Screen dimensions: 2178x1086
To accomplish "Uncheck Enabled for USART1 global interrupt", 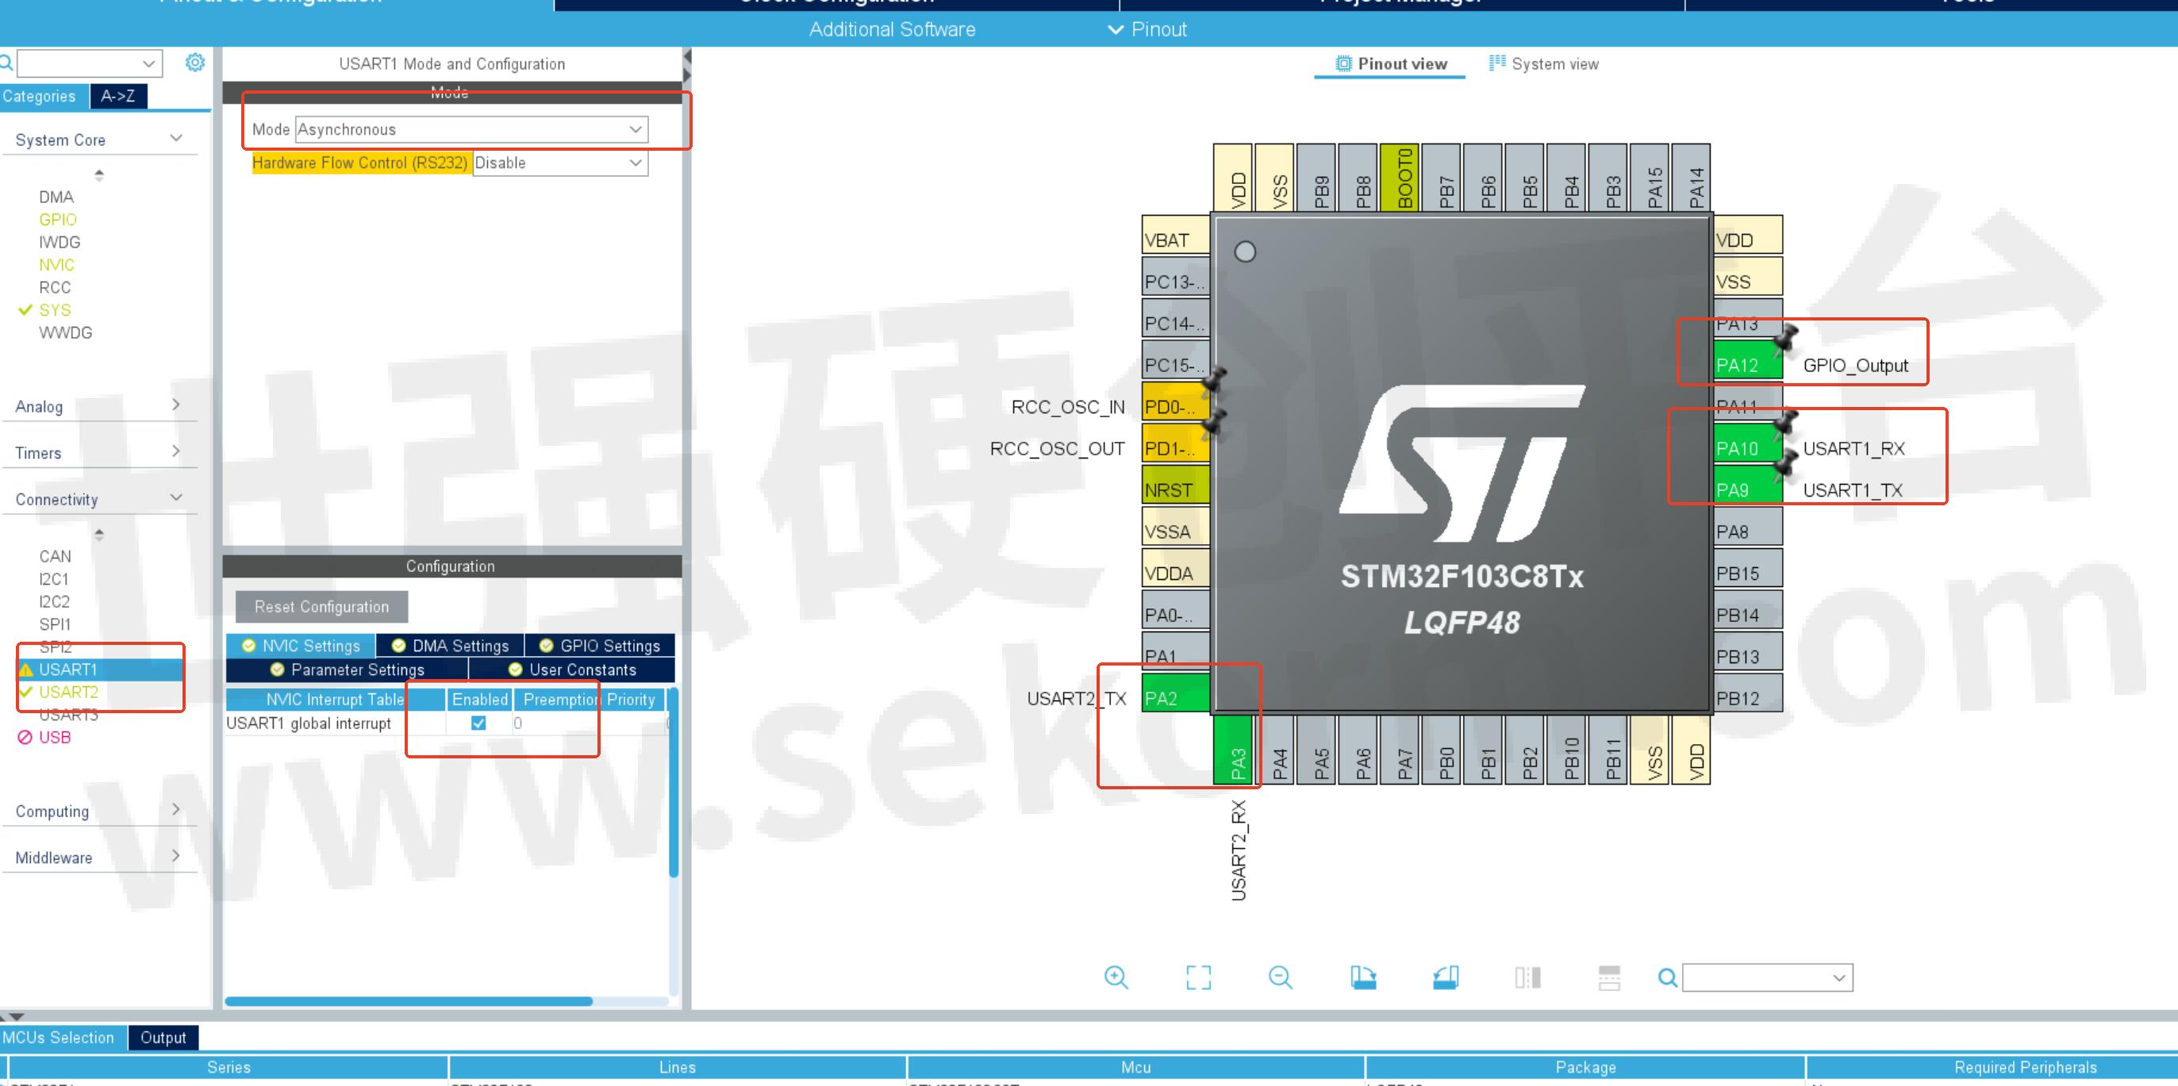I will tap(478, 723).
